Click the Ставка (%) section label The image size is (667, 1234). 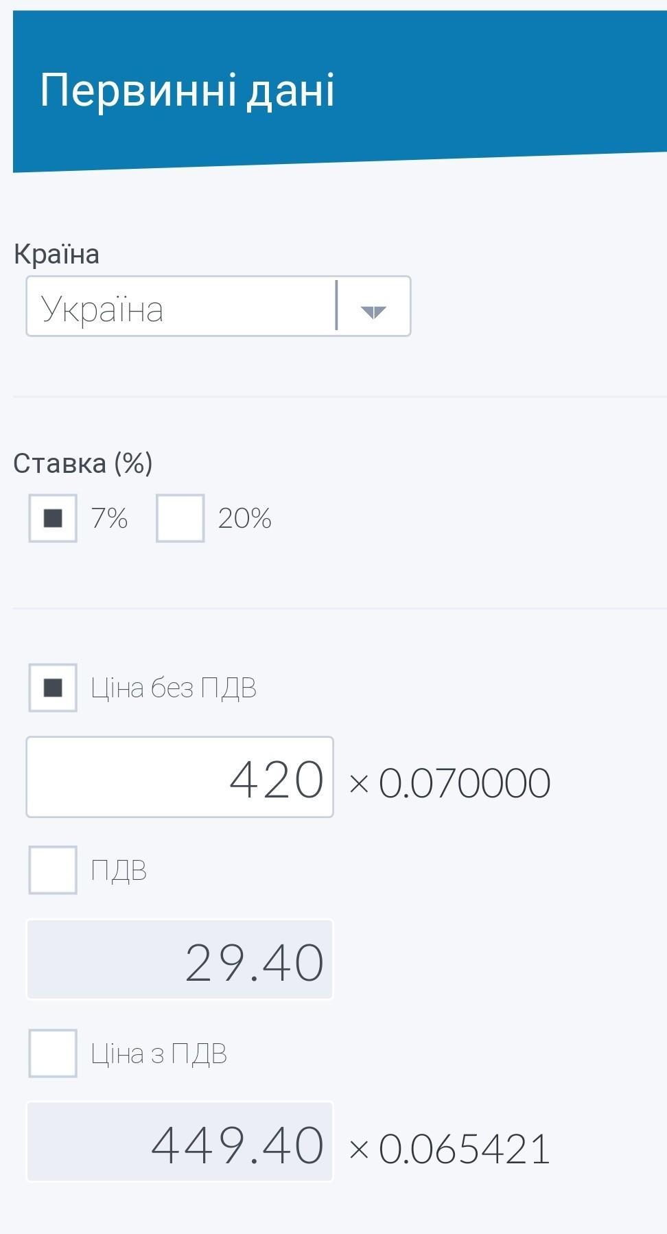point(83,463)
